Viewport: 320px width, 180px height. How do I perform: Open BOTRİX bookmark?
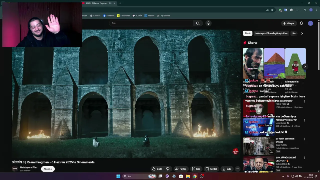137,15
